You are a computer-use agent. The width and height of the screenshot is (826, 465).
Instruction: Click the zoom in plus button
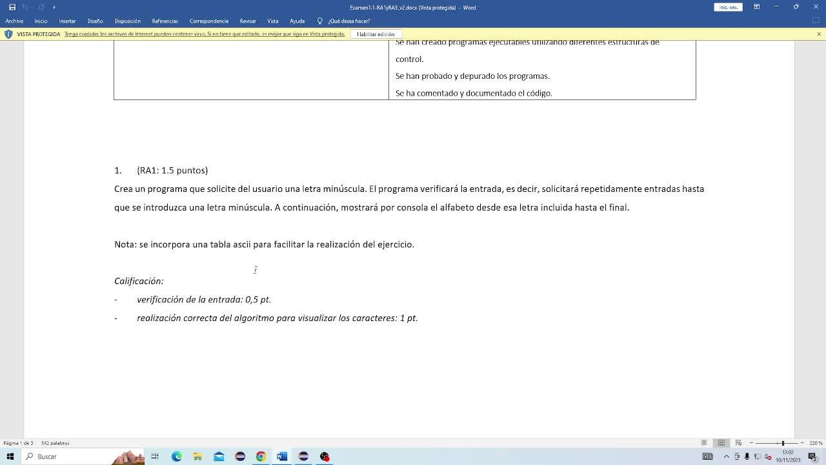[x=802, y=443]
